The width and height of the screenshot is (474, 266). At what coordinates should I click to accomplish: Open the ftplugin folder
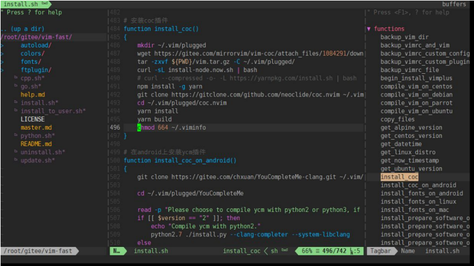(x=36, y=70)
